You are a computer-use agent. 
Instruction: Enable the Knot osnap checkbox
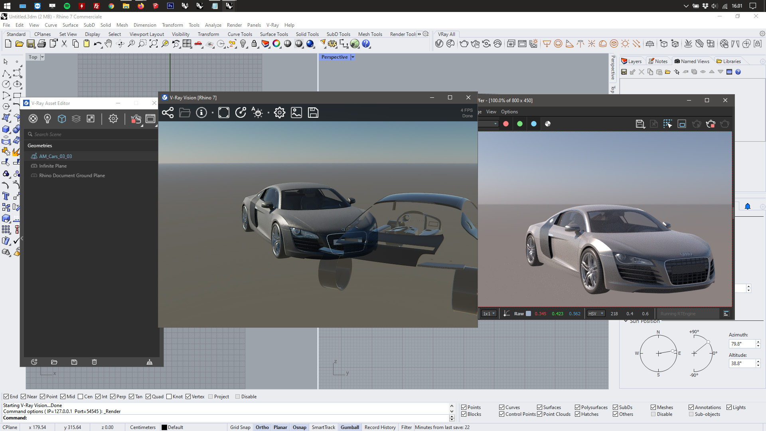coord(169,397)
